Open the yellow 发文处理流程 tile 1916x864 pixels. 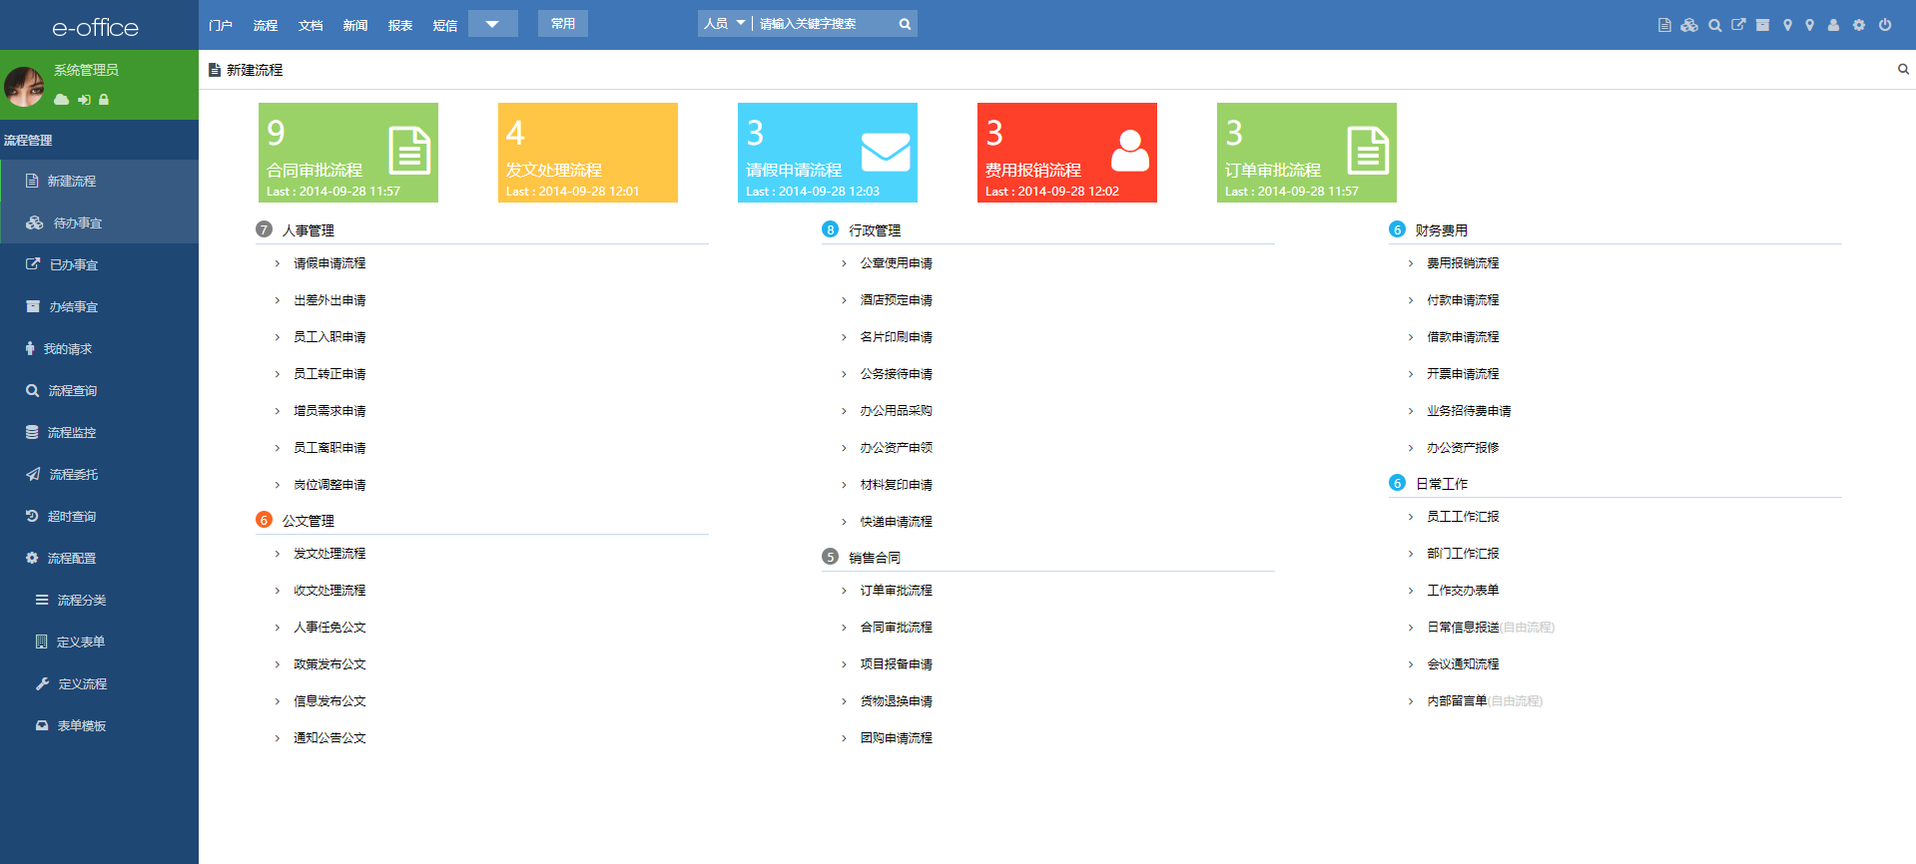[x=588, y=153]
